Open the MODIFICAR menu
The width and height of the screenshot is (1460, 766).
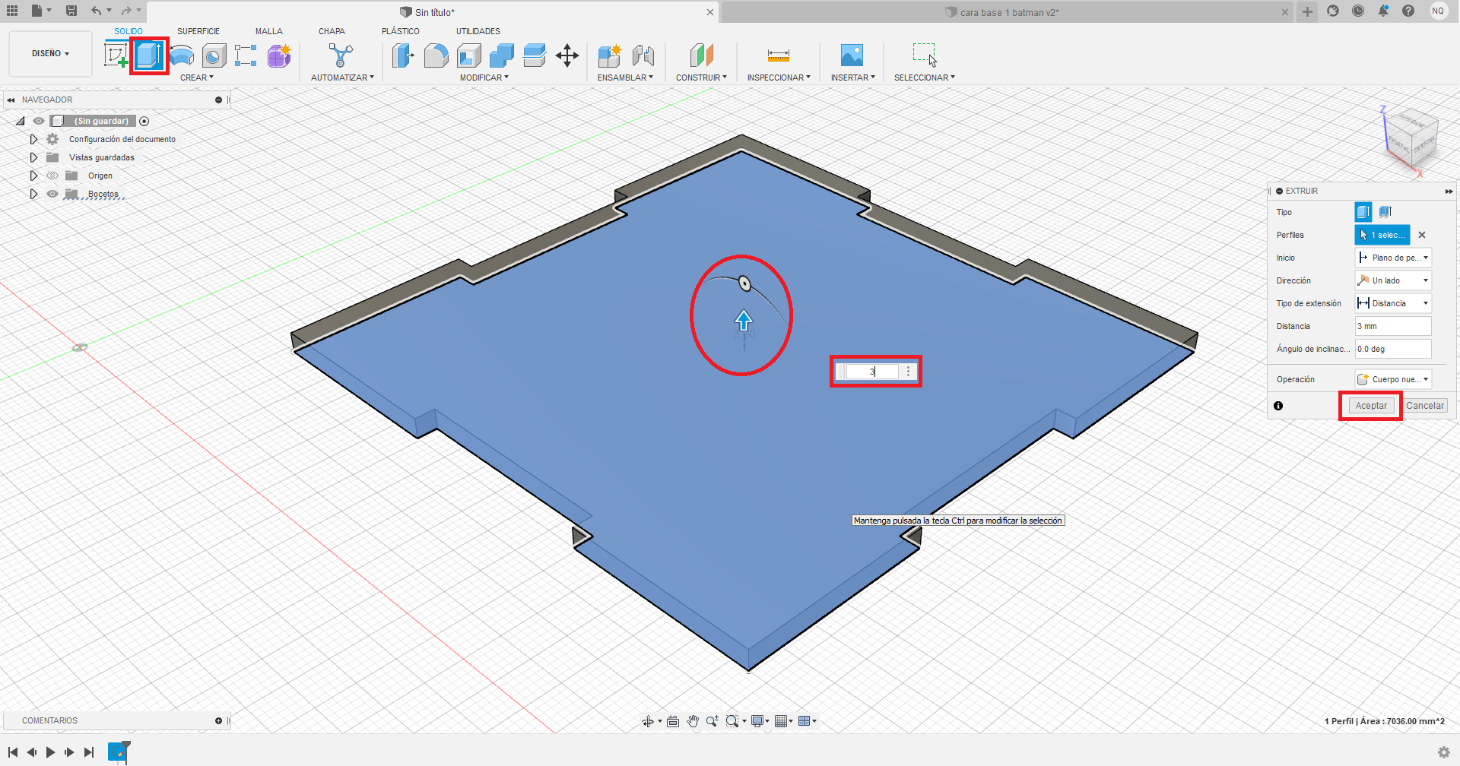(x=484, y=78)
